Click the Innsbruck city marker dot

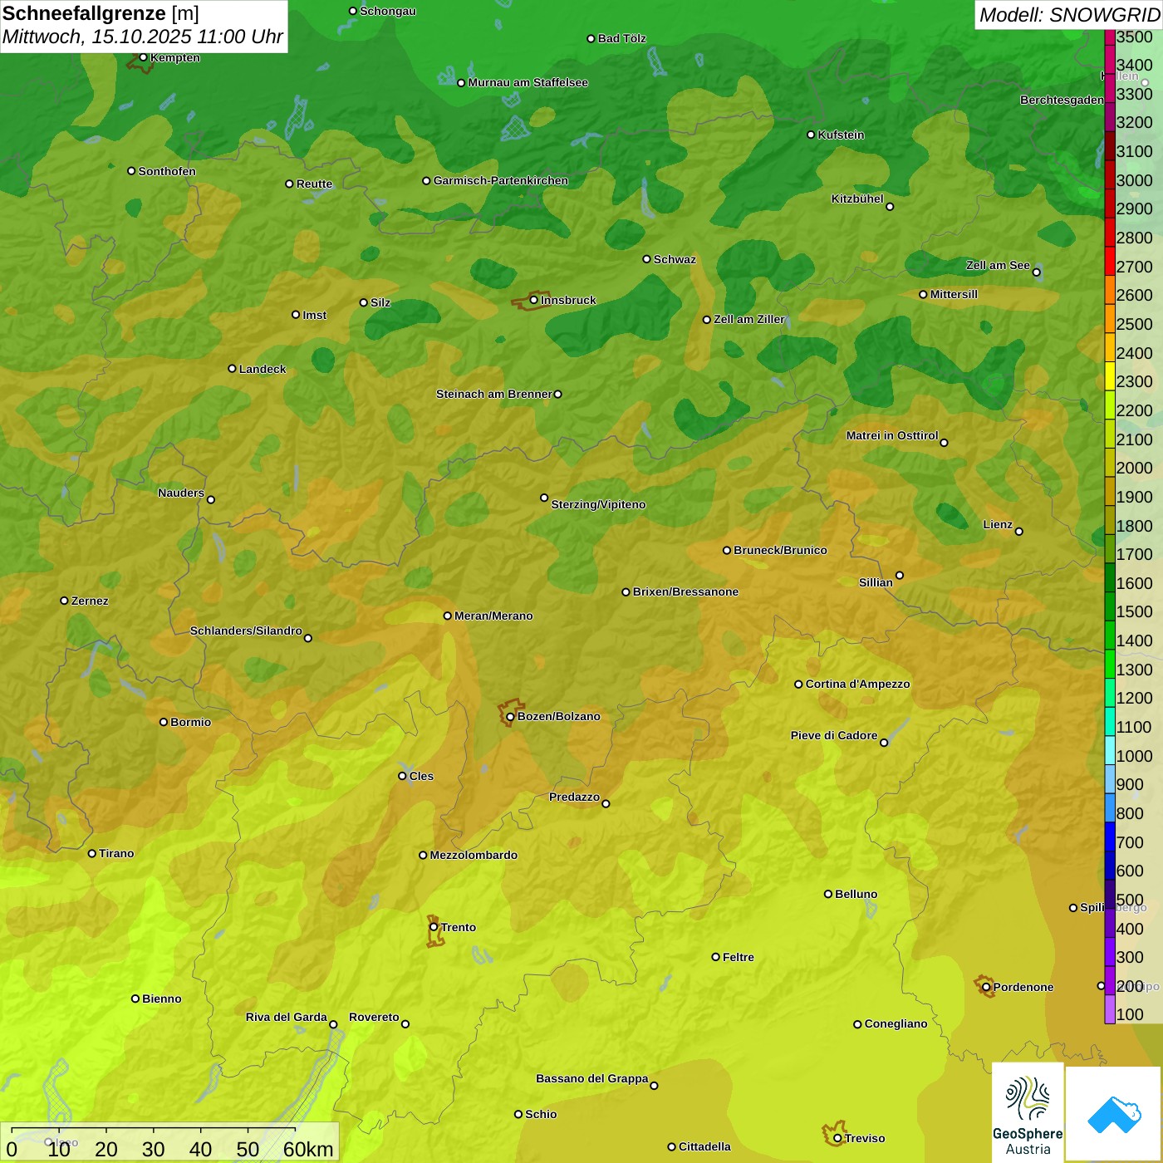[x=534, y=300]
